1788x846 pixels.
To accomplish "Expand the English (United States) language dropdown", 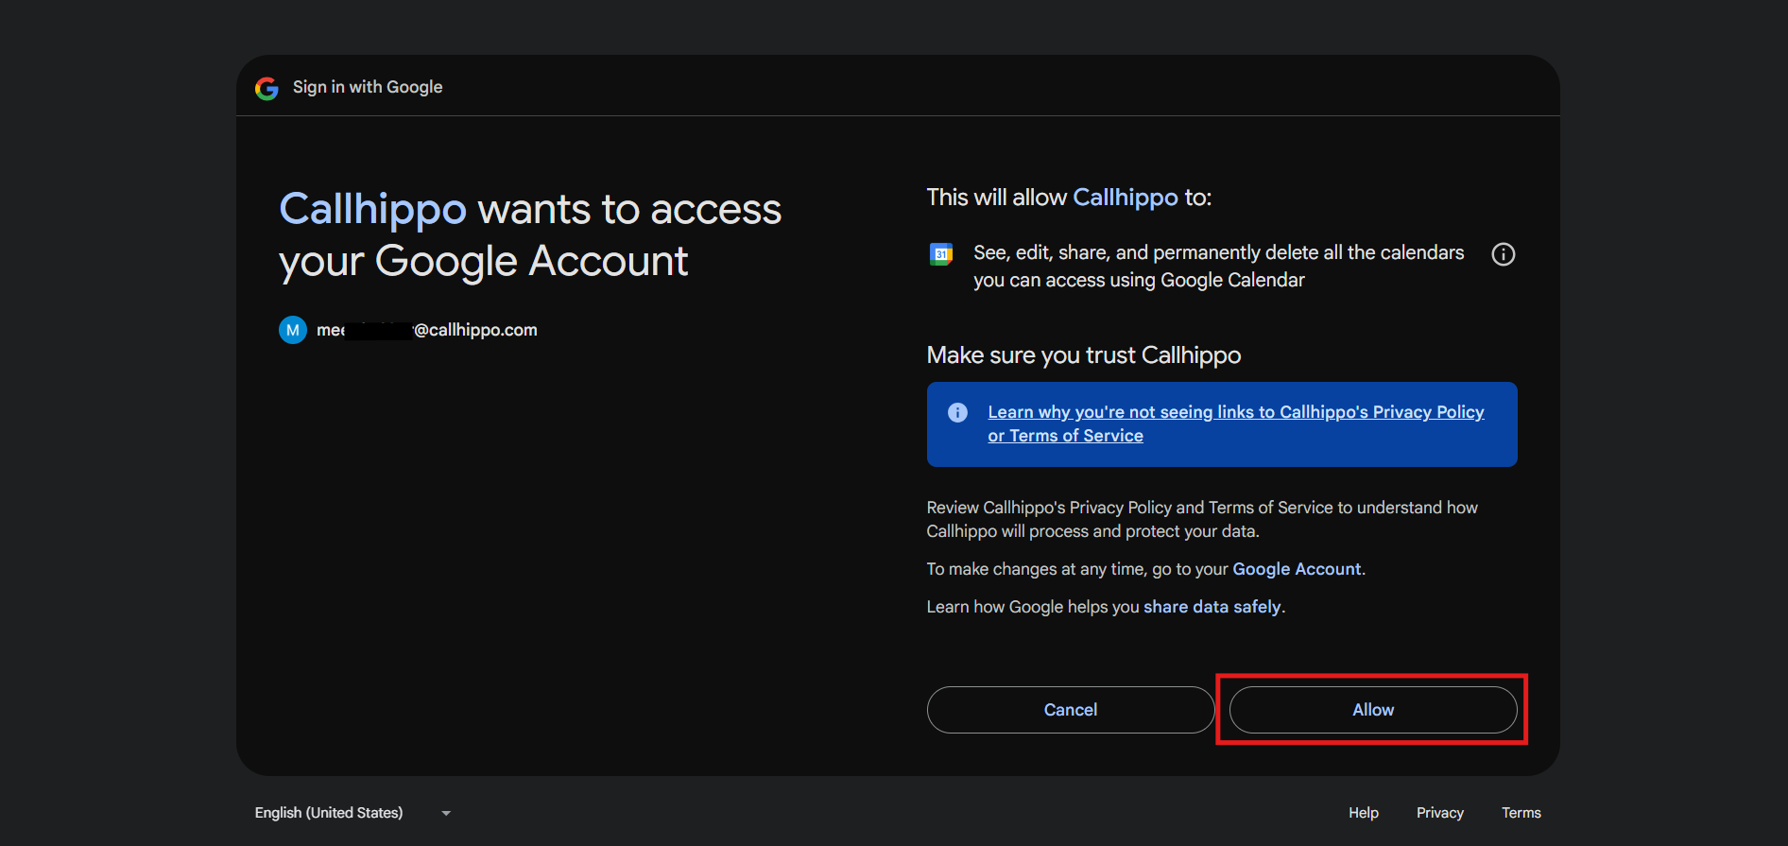I will point(353,813).
